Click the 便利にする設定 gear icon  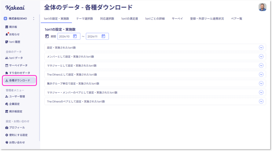(x=7, y=135)
